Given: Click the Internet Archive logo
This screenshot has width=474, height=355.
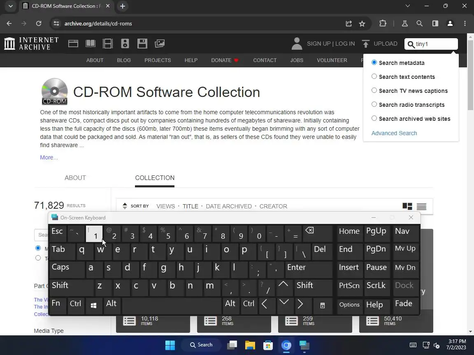Looking at the screenshot, I should (31, 44).
